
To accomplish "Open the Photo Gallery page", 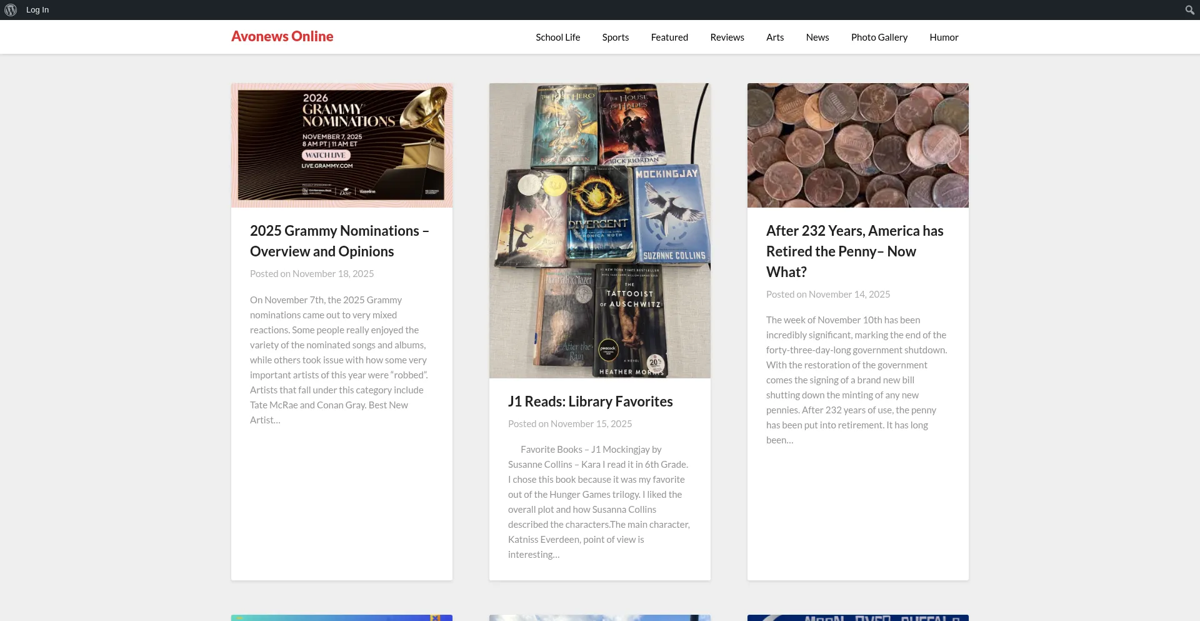I will click(879, 38).
